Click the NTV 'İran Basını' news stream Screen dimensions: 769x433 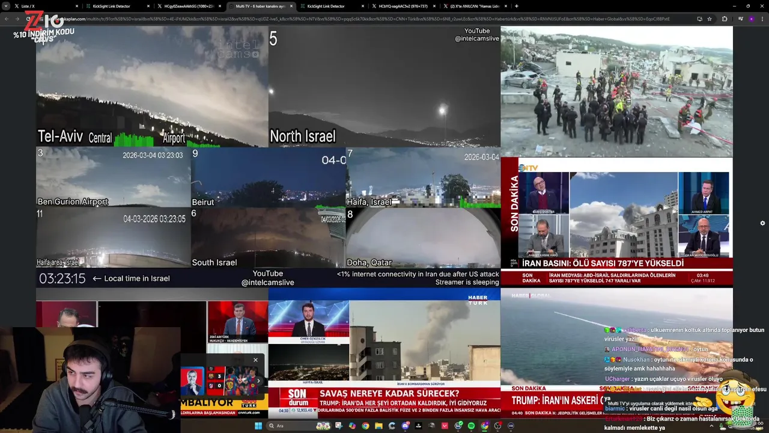pyautogui.click(x=617, y=221)
